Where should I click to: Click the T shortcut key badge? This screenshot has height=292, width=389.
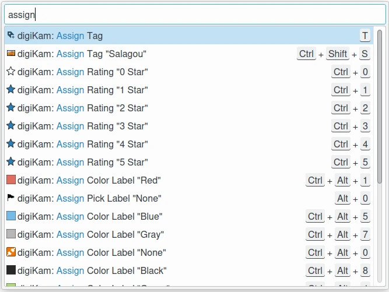[365, 36]
